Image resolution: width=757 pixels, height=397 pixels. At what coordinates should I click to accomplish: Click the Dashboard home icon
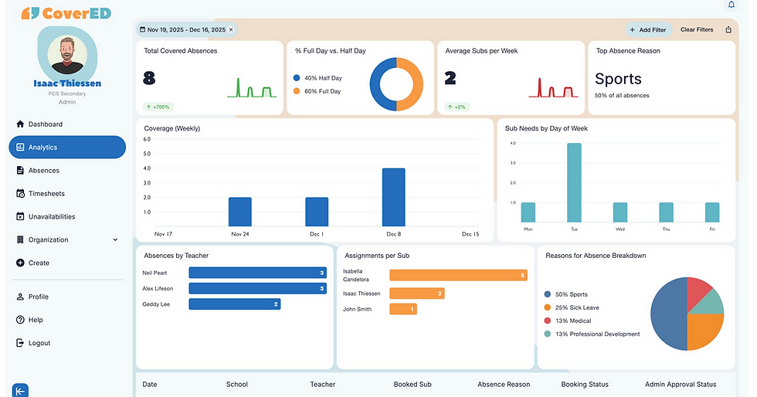coord(20,124)
